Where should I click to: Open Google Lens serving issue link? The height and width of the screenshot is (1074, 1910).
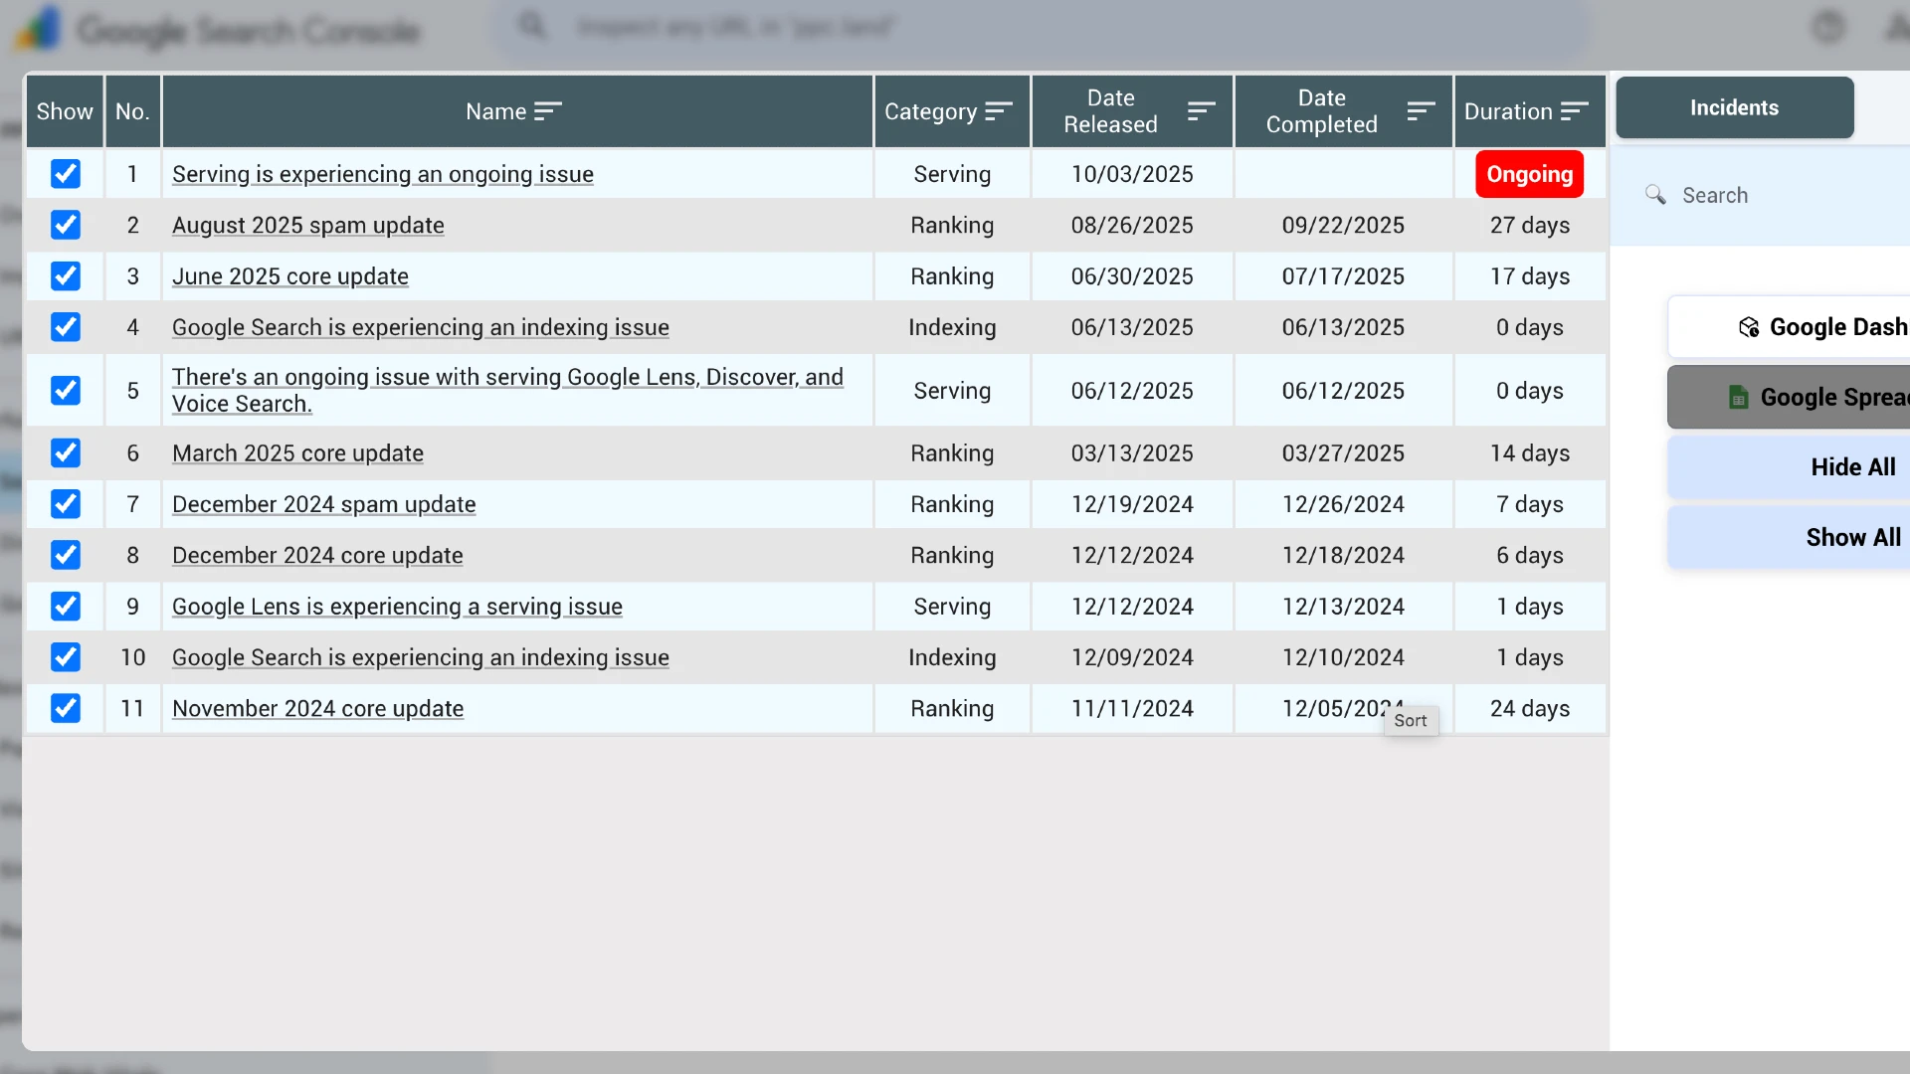coord(397,607)
